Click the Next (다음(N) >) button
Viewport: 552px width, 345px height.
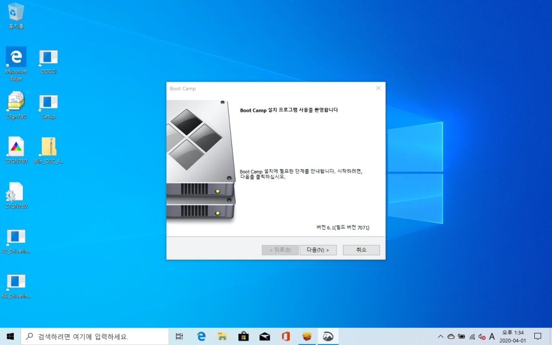pyautogui.click(x=318, y=250)
